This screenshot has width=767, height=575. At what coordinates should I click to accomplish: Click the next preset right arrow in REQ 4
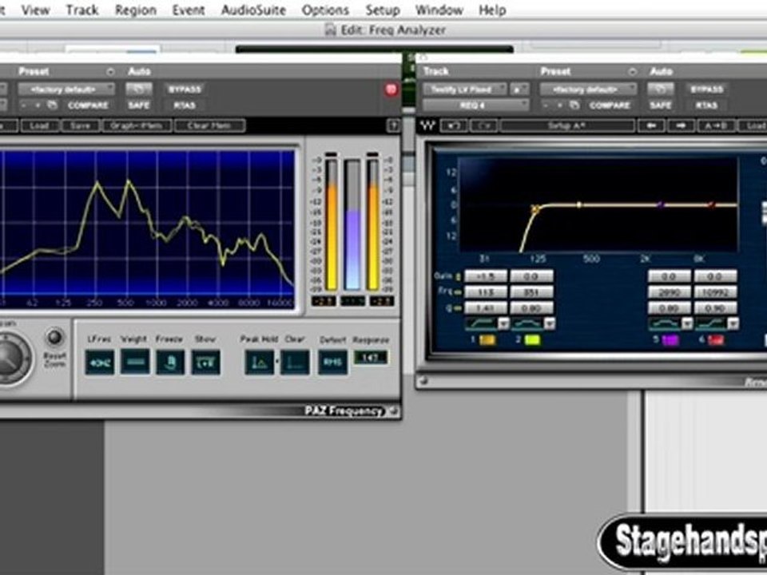click(681, 125)
